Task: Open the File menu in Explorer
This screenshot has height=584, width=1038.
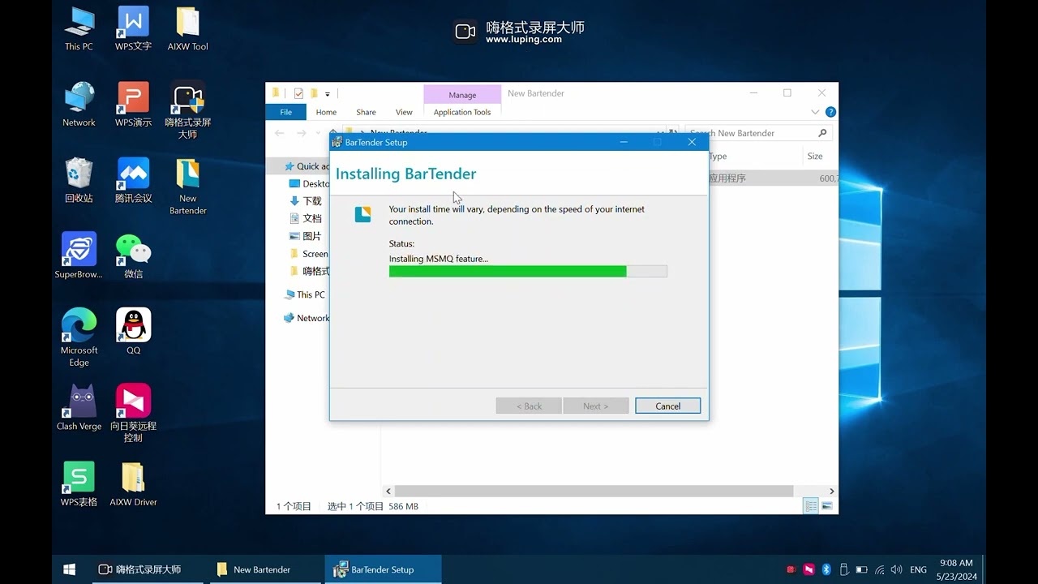Action: 285,112
